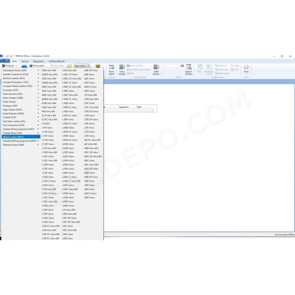Screen dimensions: 295x295
Task: Choose L50 Volvo BM model
Action: [x=69, y=210]
